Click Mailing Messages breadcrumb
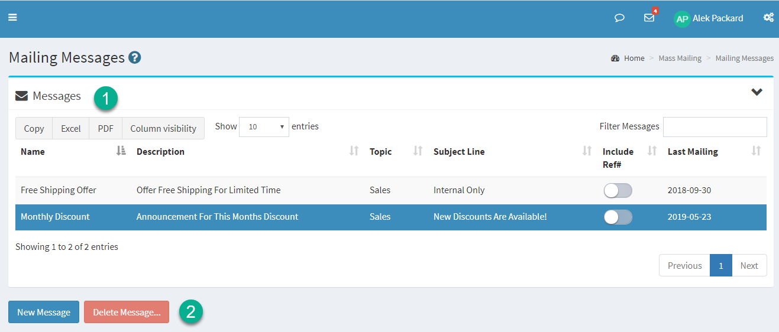779x332 pixels. 745,58
